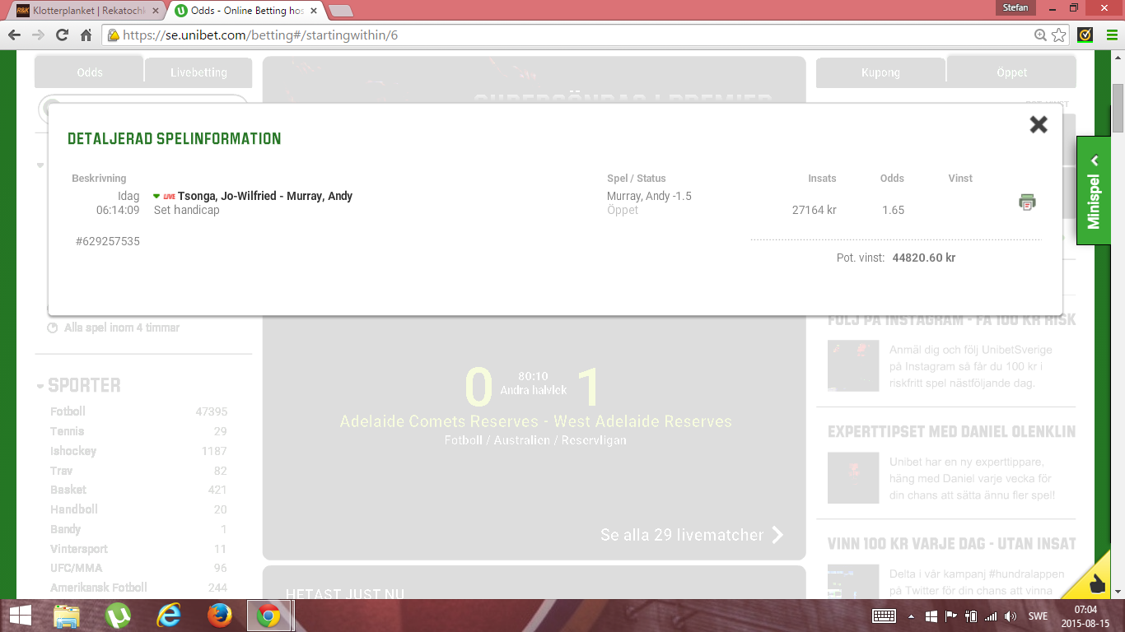Click potential win 44820.60 kr value
The height and width of the screenshot is (632, 1125).
tap(923, 258)
